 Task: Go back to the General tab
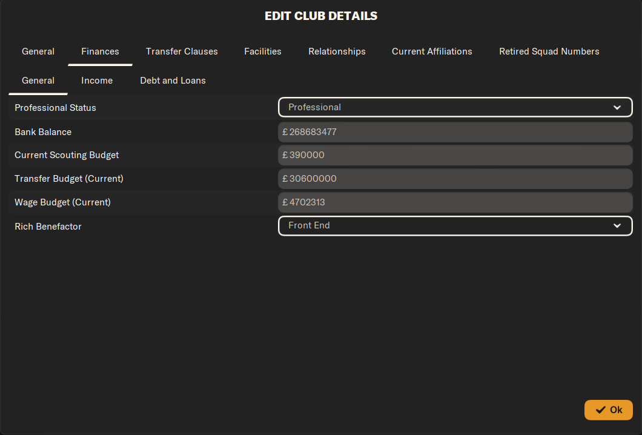(38, 51)
